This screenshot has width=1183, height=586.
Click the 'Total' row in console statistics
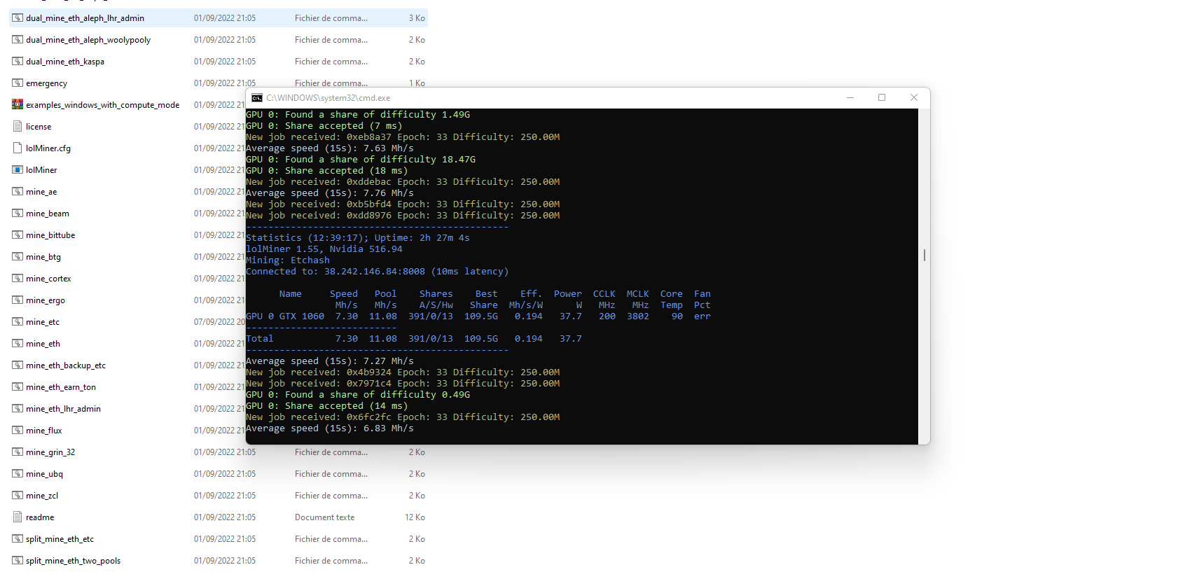pyautogui.click(x=414, y=339)
